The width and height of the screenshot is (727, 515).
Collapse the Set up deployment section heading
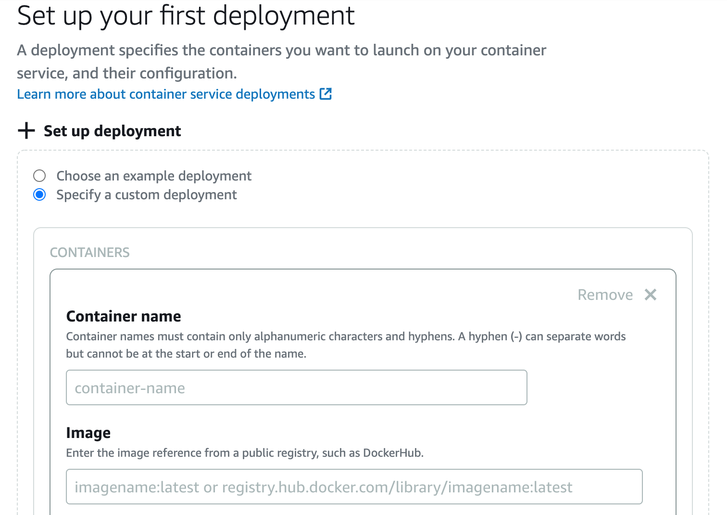[x=112, y=131]
